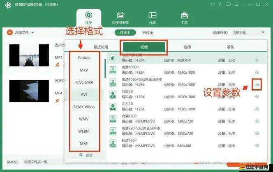
Task: Select the 高清1080P preset icon
Action: (x=113, y=70)
